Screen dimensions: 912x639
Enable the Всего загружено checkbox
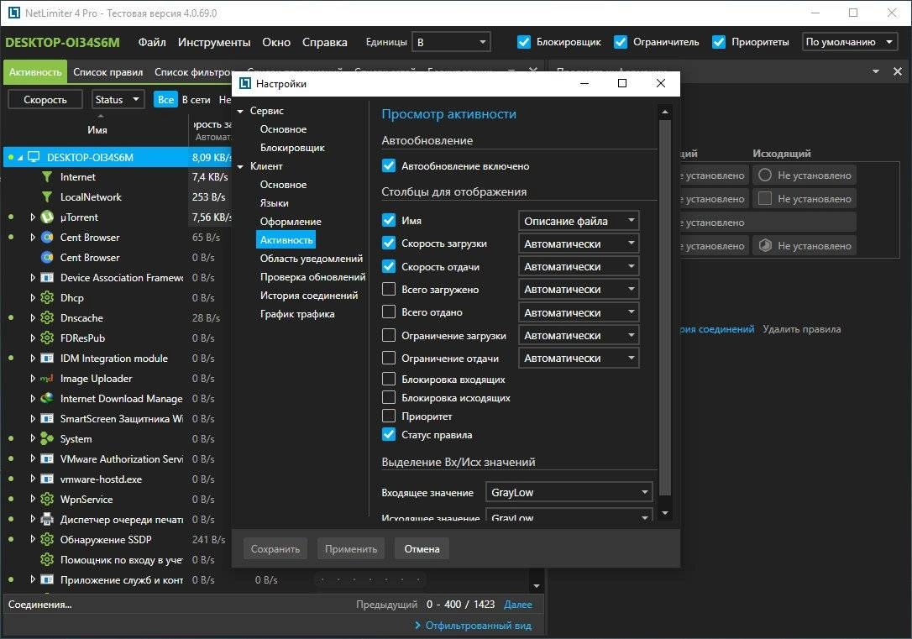389,289
